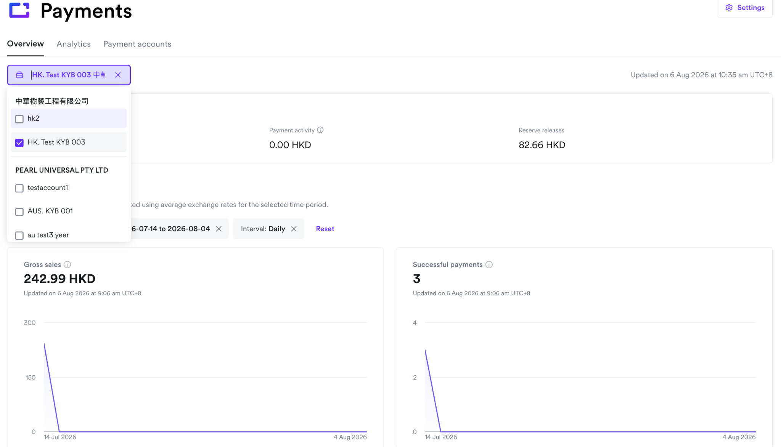The image size is (781, 447).
Task: Check the hk2 account checkbox
Action: click(x=19, y=119)
